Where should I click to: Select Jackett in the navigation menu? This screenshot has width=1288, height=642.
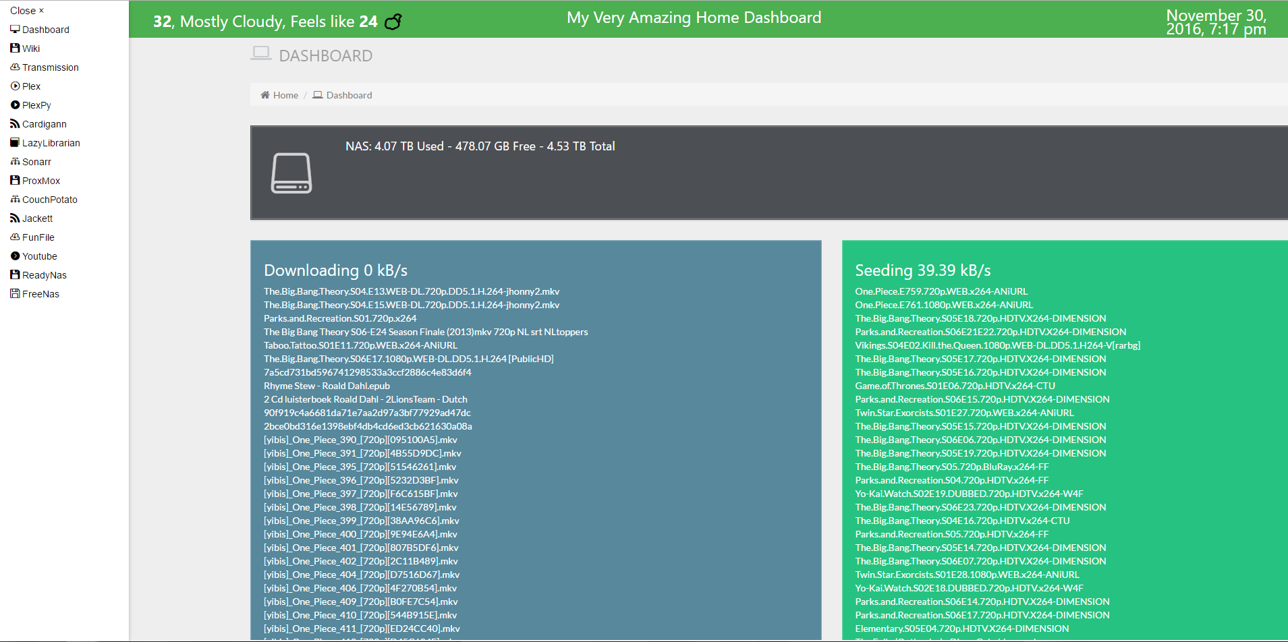(37, 218)
